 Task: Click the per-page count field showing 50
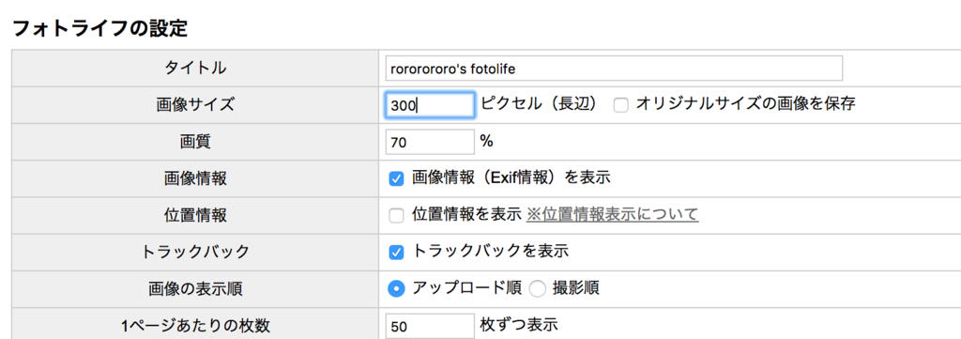[x=430, y=326]
